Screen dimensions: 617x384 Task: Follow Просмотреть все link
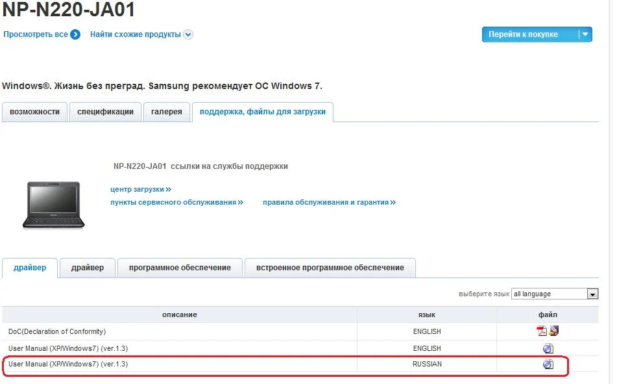pyautogui.click(x=36, y=34)
